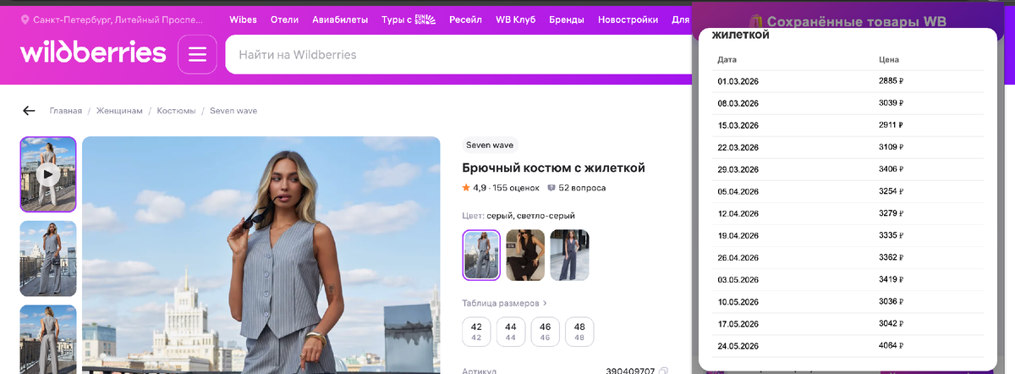Open the Ресейл top menu item
Screen dimensions: 1015x374
coord(465,19)
